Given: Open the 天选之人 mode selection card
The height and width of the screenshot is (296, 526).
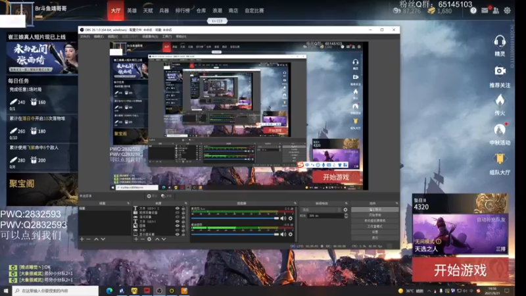Looking at the screenshot, I should coord(460,234).
